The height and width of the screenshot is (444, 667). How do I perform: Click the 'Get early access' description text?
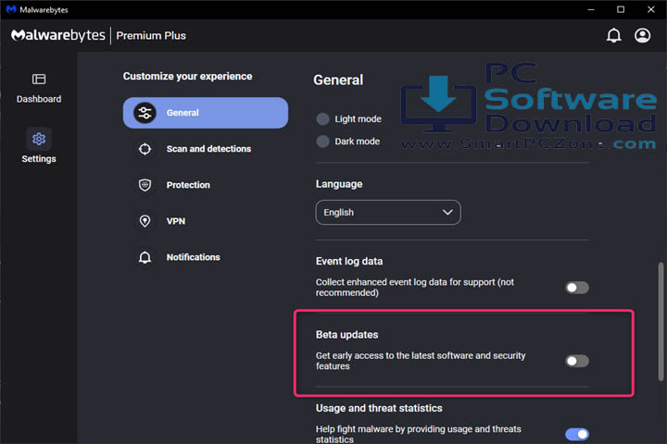pyautogui.click(x=421, y=361)
